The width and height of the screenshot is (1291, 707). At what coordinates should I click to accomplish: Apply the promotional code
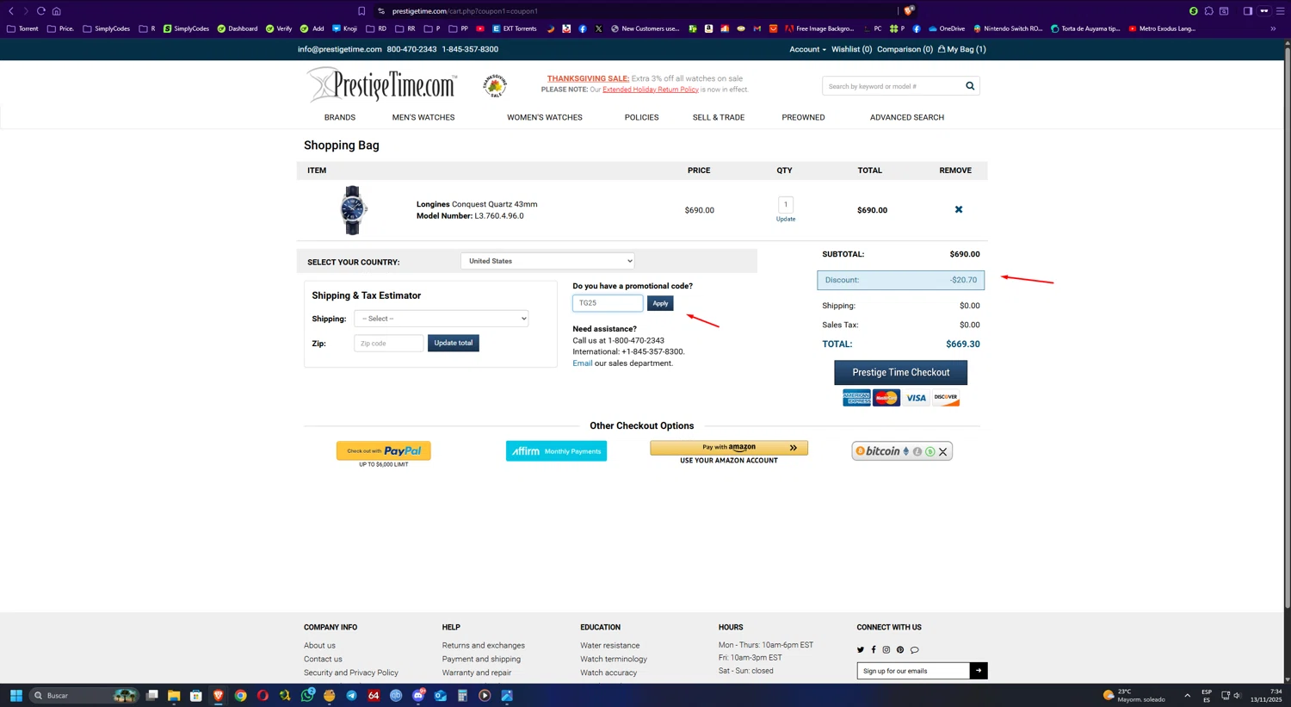click(x=660, y=303)
